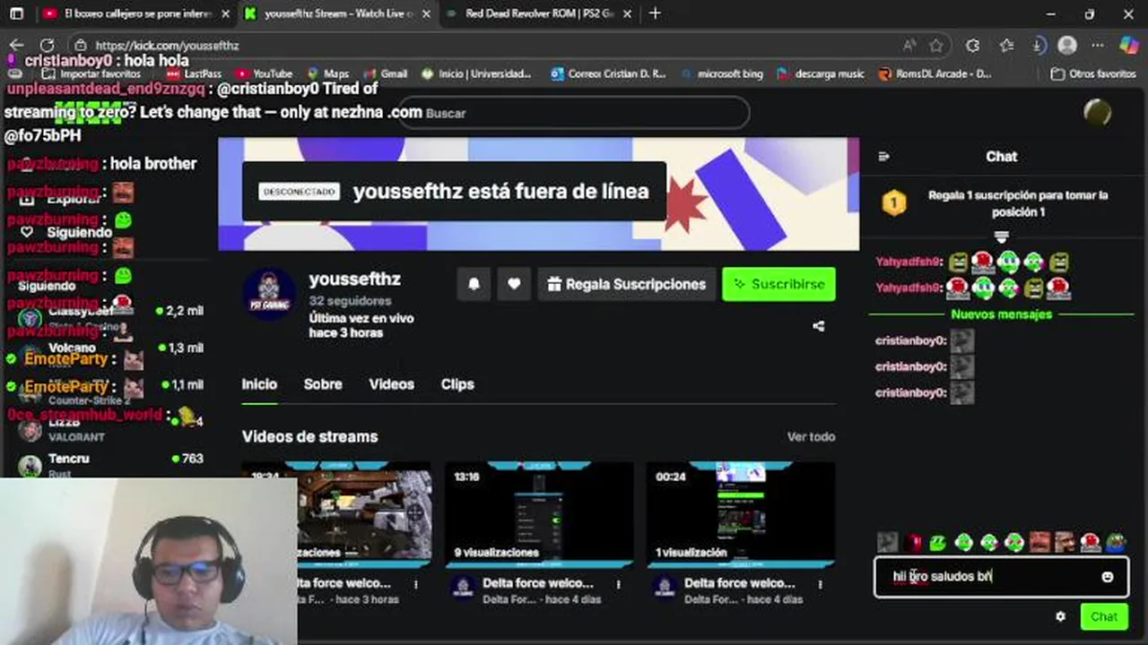Image resolution: width=1148 pixels, height=645 pixels.
Task: Switch to Red Dead Revolver ROM browser tab
Action: point(539,13)
